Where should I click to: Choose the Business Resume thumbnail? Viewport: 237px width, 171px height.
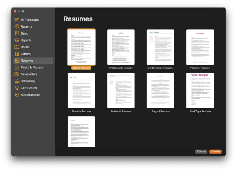pyautogui.click(x=121, y=91)
